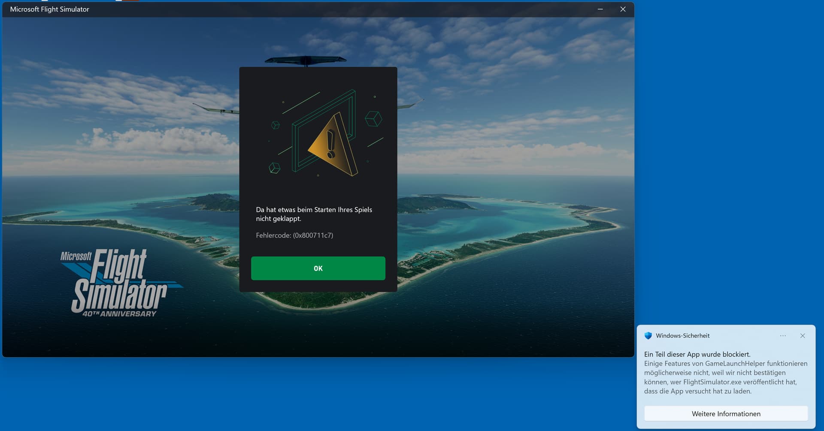
Task: Click the GameLaunchHelper notification body text
Action: pyautogui.click(x=725, y=377)
